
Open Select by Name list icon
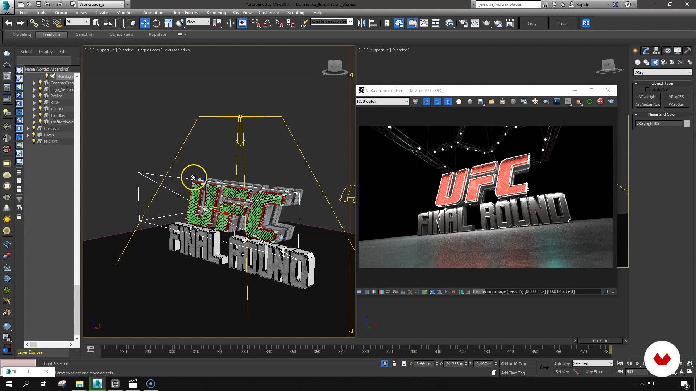pos(108,23)
